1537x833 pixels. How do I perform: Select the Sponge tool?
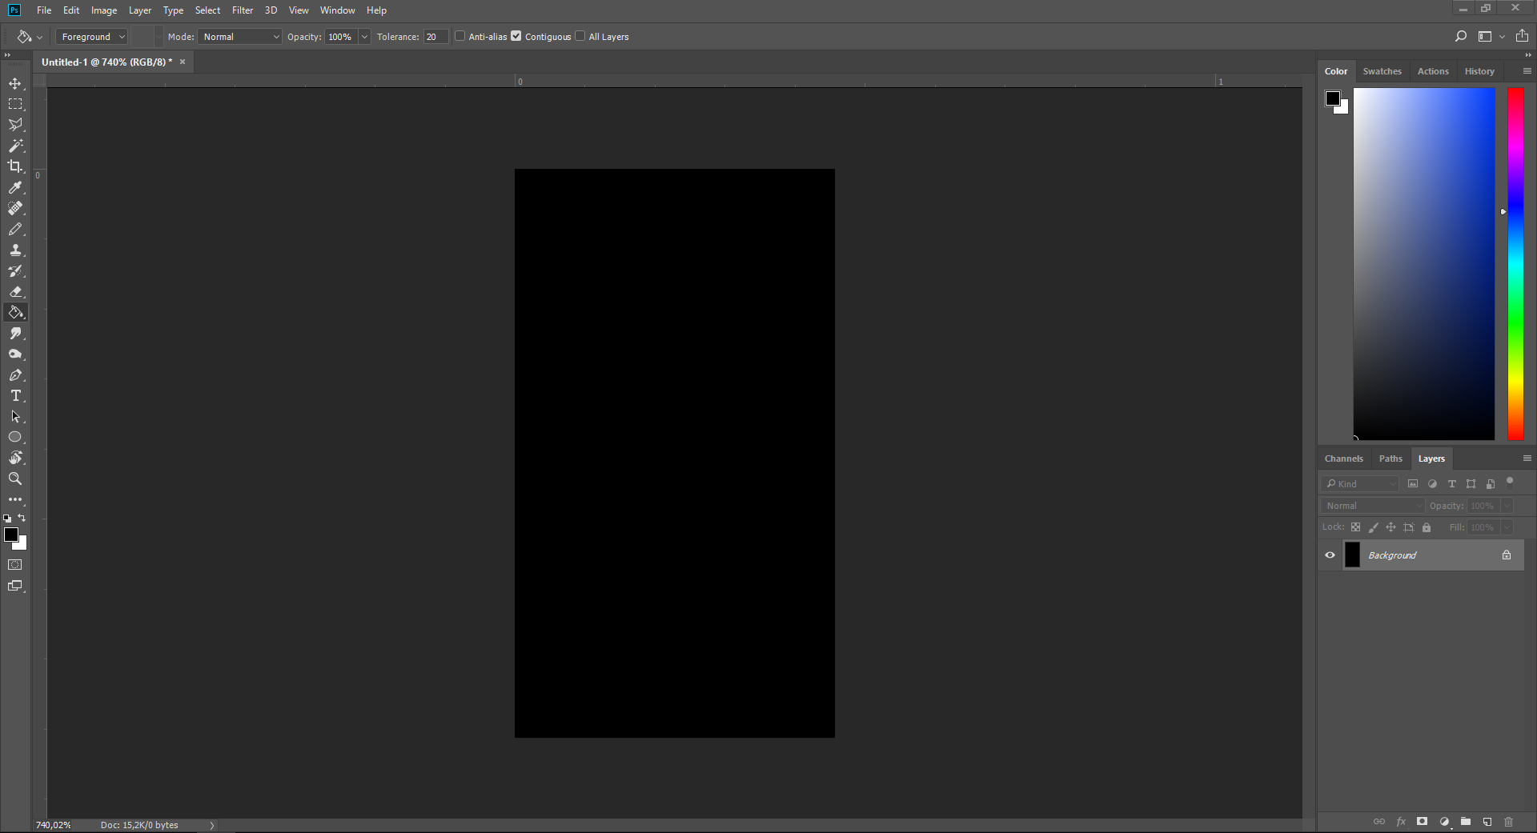click(15, 354)
